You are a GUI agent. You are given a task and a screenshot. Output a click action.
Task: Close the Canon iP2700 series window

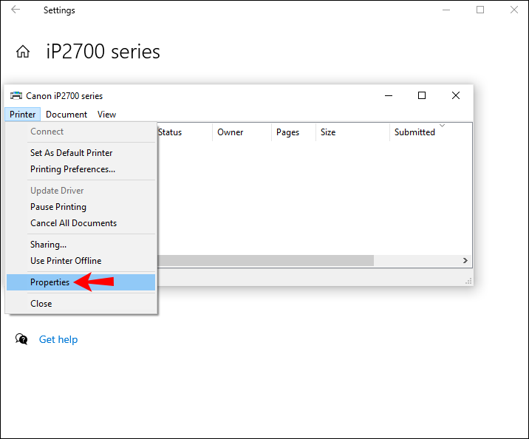click(456, 96)
